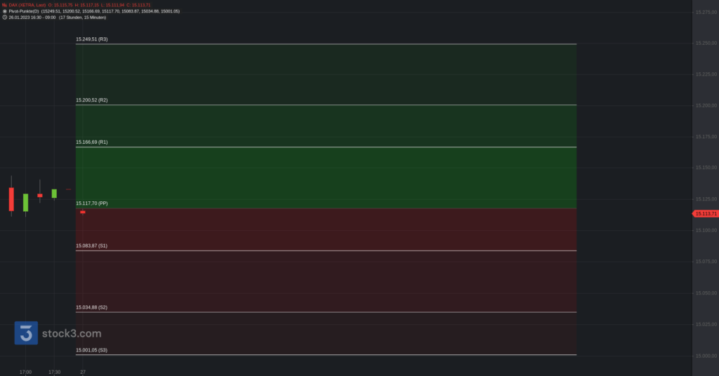Select the 15.034,88 (S2) support label

(x=92, y=308)
